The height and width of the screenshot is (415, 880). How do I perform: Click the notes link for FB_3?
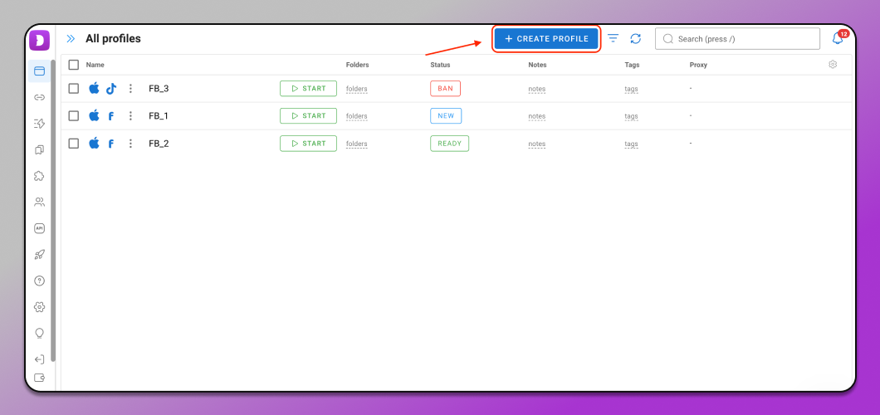tap(537, 89)
